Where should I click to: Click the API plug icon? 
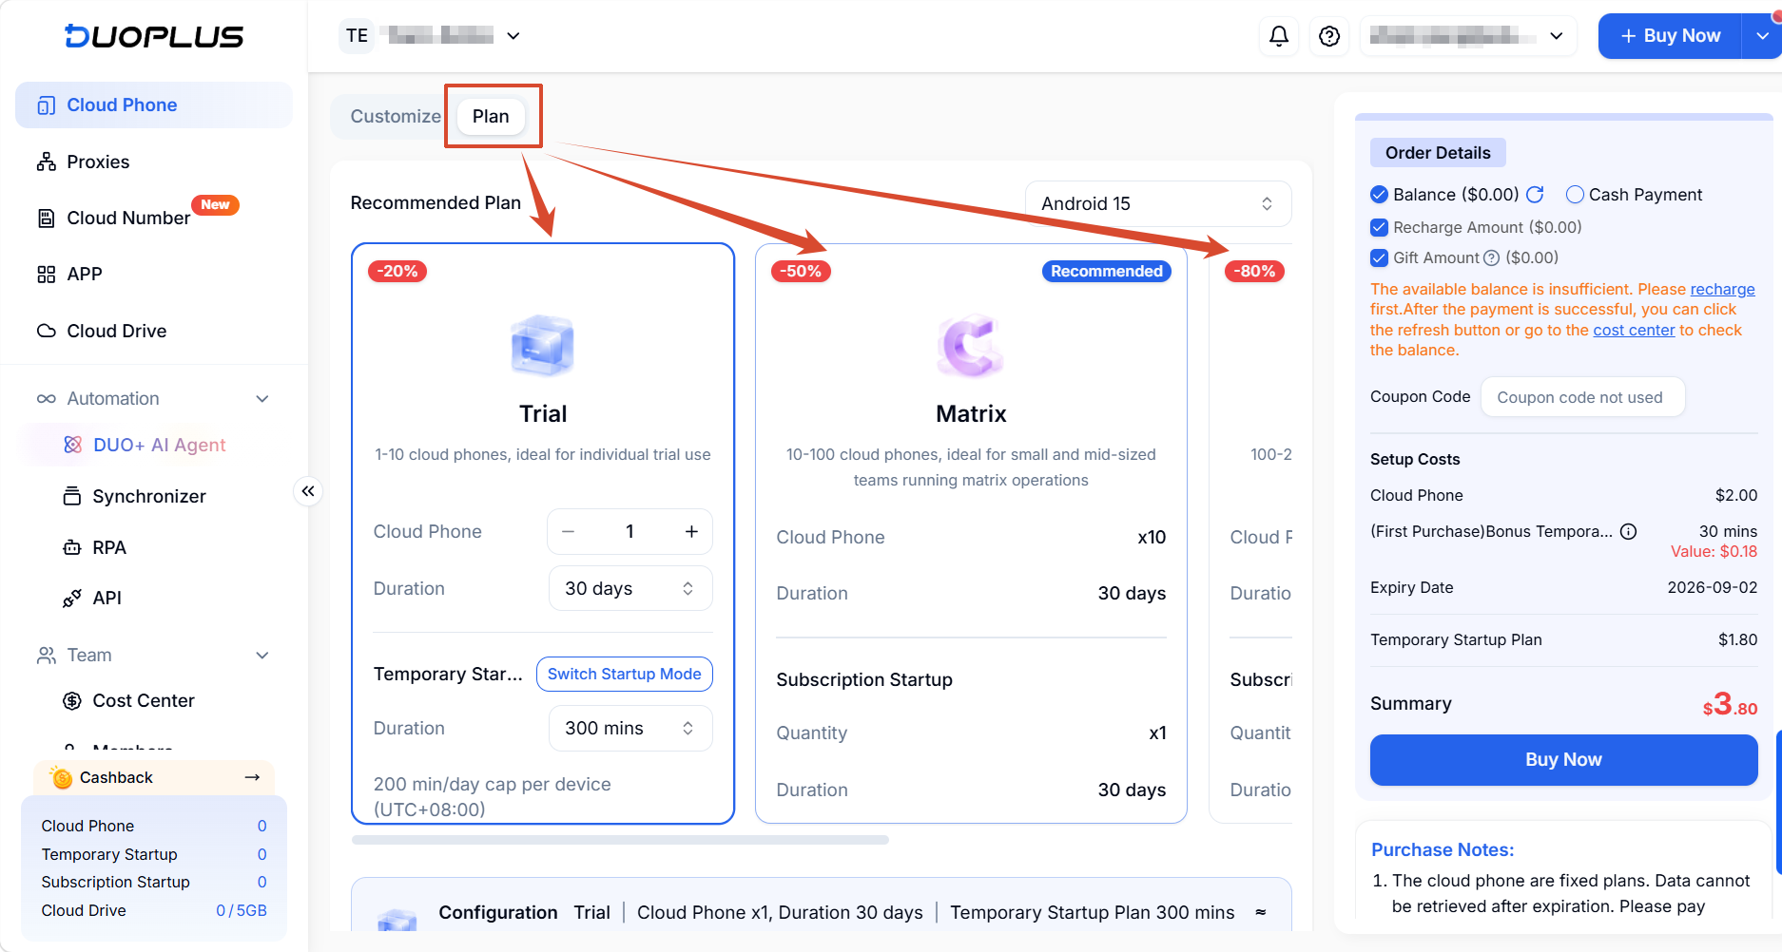72,598
